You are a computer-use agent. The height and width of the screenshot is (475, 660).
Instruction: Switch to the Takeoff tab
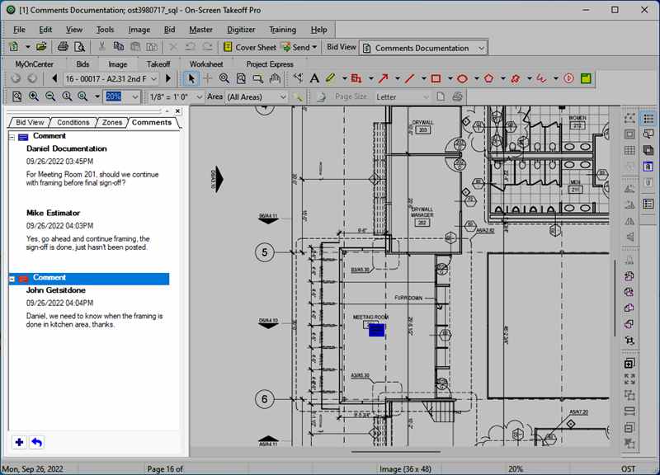(x=158, y=64)
